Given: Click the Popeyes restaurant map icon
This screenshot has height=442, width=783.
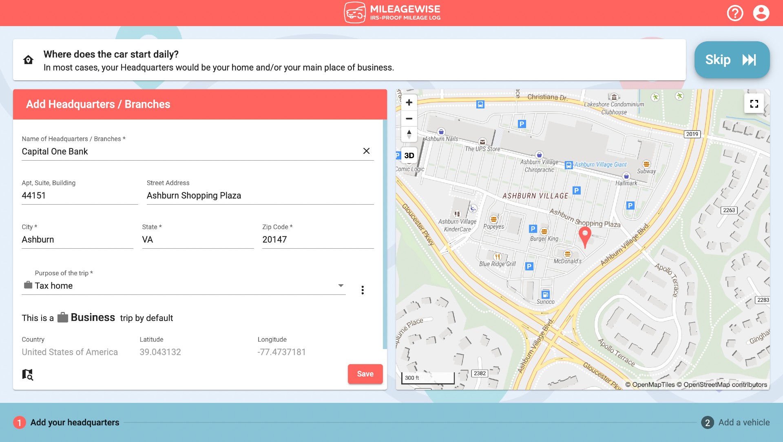Looking at the screenshot, I should (x=493, y=219).
